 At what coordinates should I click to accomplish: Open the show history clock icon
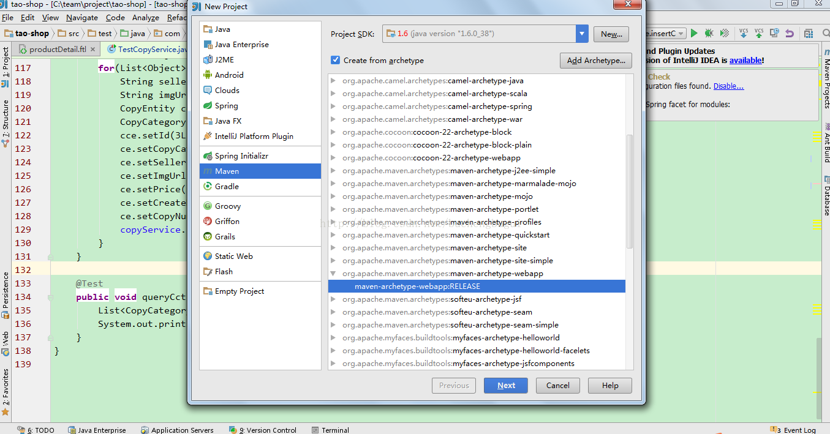coord(774,33)
